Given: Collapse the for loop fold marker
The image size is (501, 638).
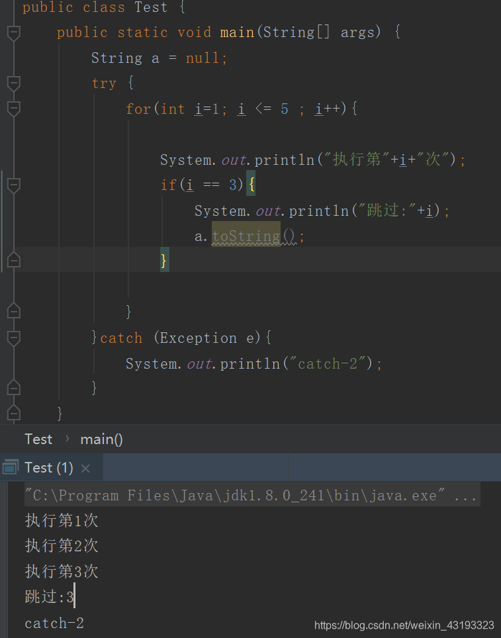Looking at the screenshot, I should point(13,109).
